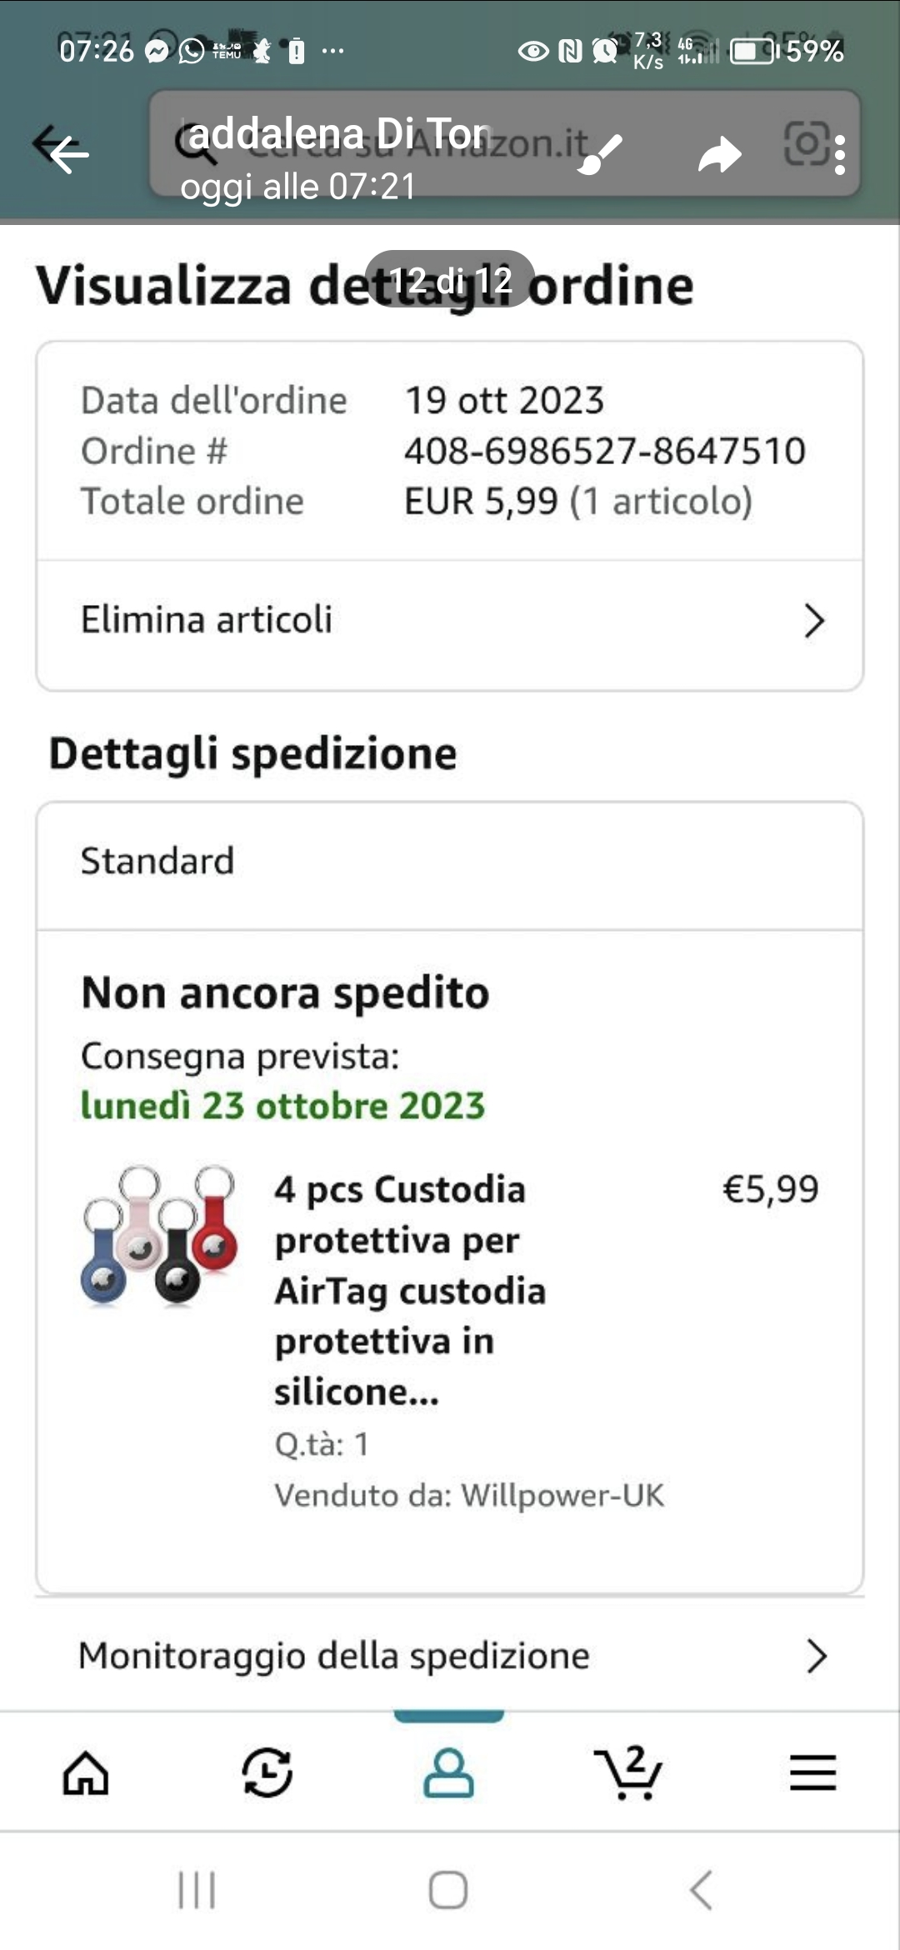Tap the brush edit icon

(x=600, y=153)
